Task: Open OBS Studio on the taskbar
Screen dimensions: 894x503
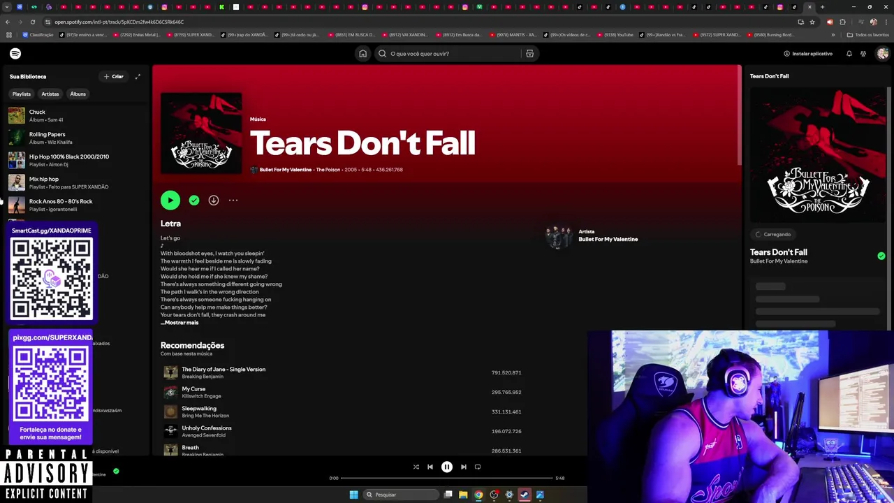Action: [x=494, y=495]
